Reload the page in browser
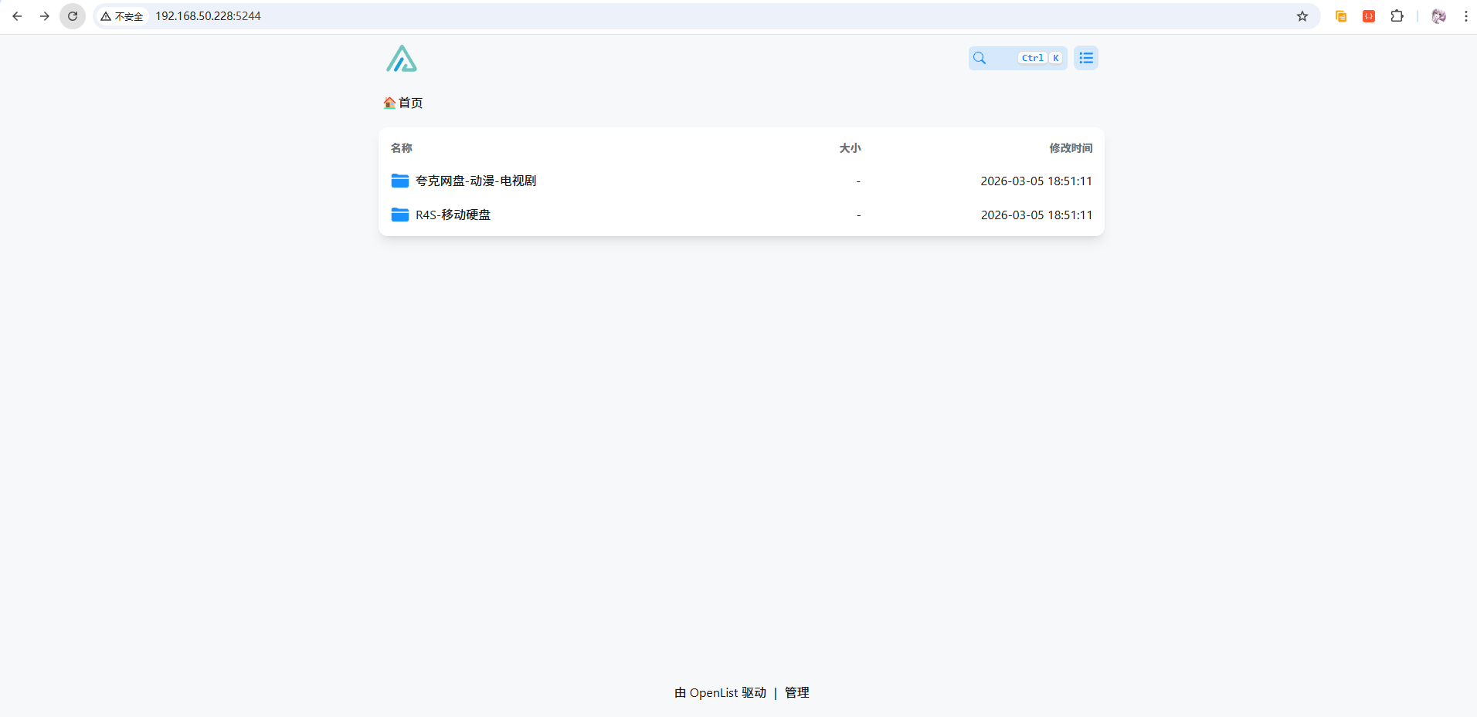The height and width of the screenshot is (717, 1477). [x=73, y=16]
